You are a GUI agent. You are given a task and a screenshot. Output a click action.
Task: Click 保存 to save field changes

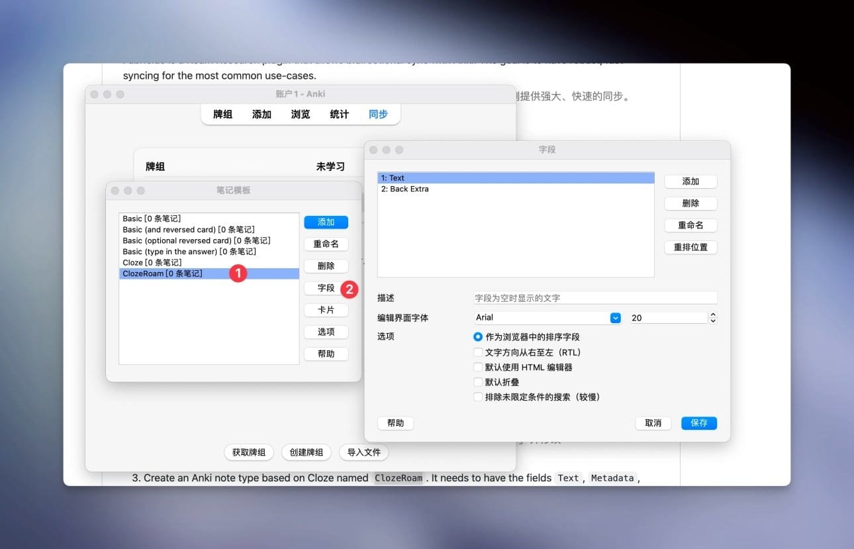click(698, 423)
